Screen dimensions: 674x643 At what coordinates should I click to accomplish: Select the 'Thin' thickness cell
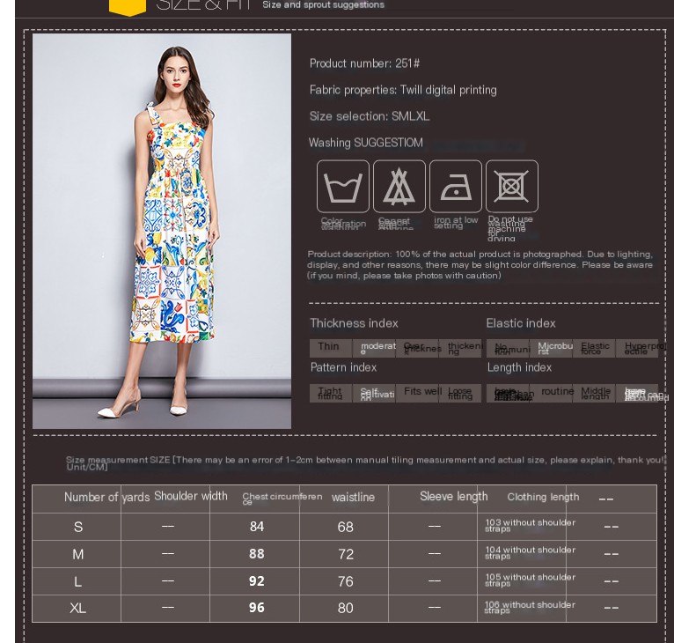[x=331, y=348]
